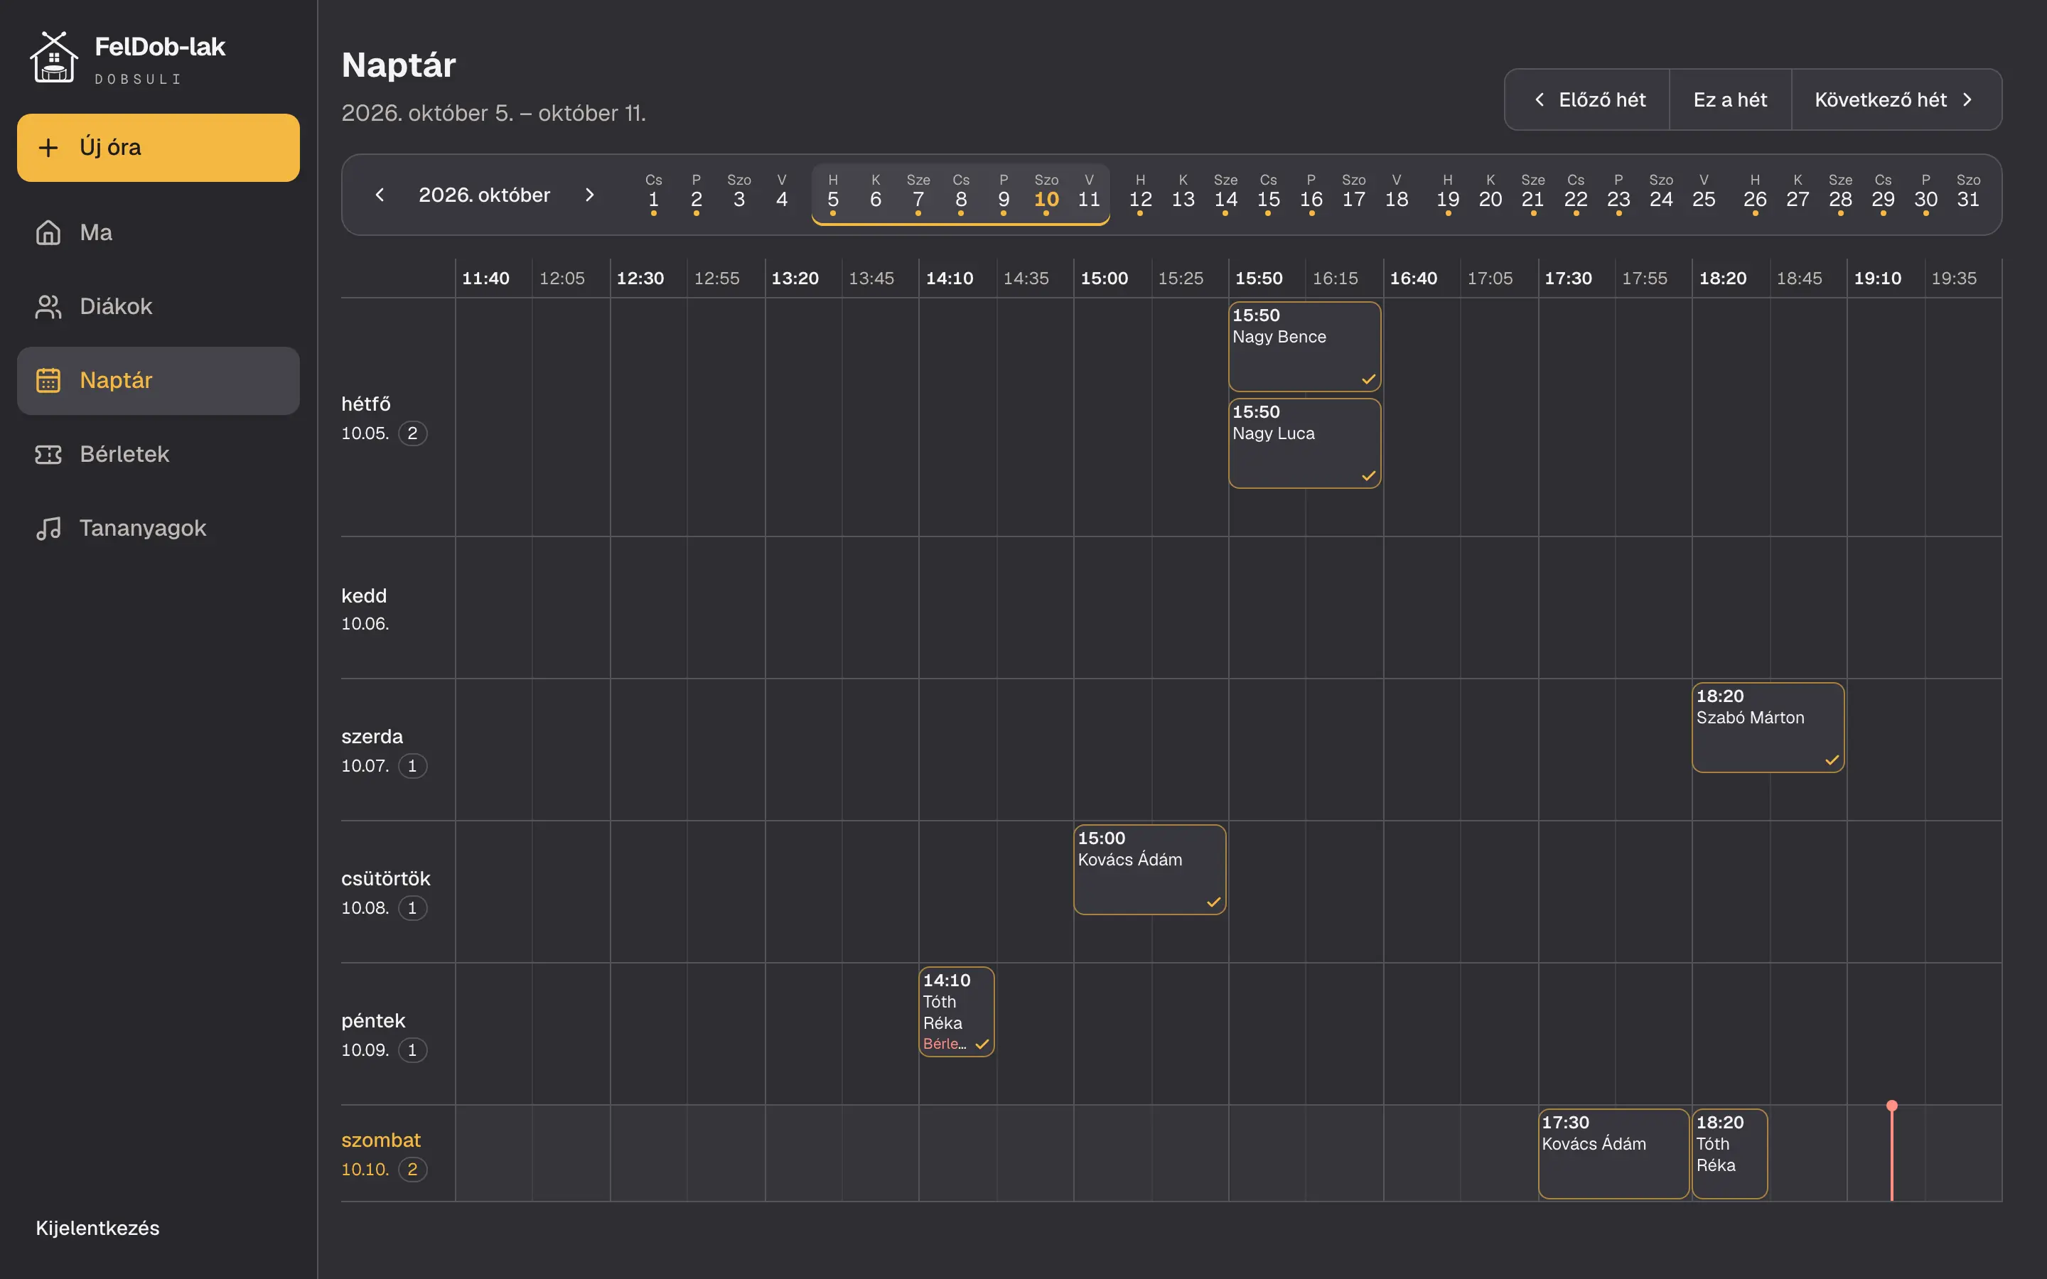2047x1279 pixels.
Task: Click the 16:40 time column header
Action: coord(1414,279)
